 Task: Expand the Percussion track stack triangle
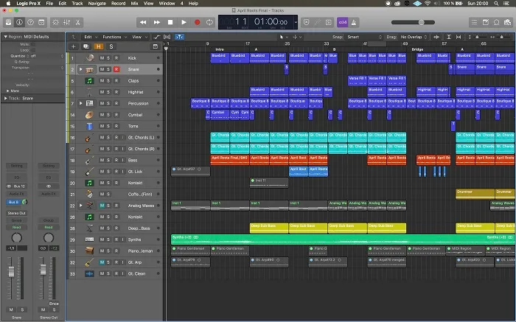click(x=80, y=103)
